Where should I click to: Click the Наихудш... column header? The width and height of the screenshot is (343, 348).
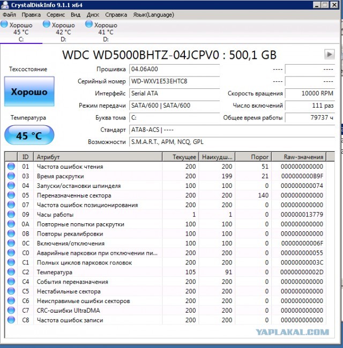click(x=217, y=157)
